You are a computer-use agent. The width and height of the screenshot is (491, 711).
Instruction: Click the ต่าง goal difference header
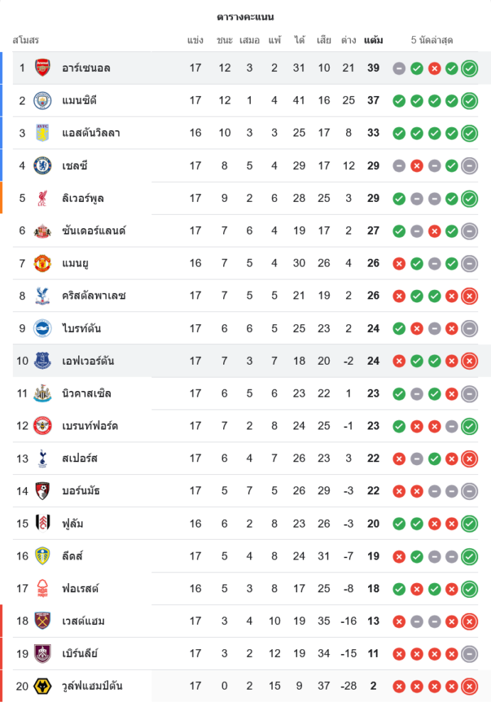coord(348,40)
